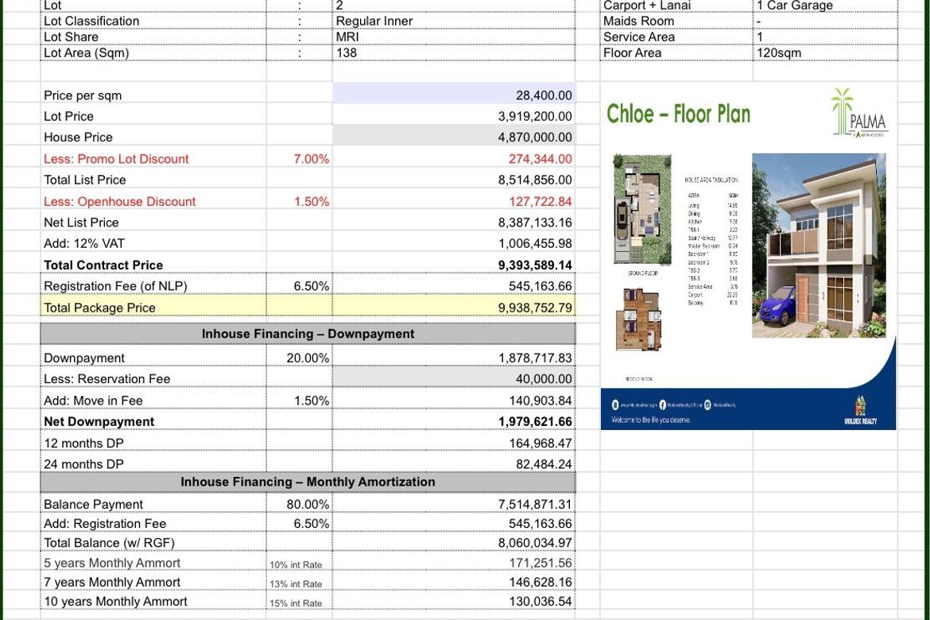Click the Net List Price value 8,387,133.16
Screen dimensions: 930x620
pyautogui.click(x=535, y=223)
